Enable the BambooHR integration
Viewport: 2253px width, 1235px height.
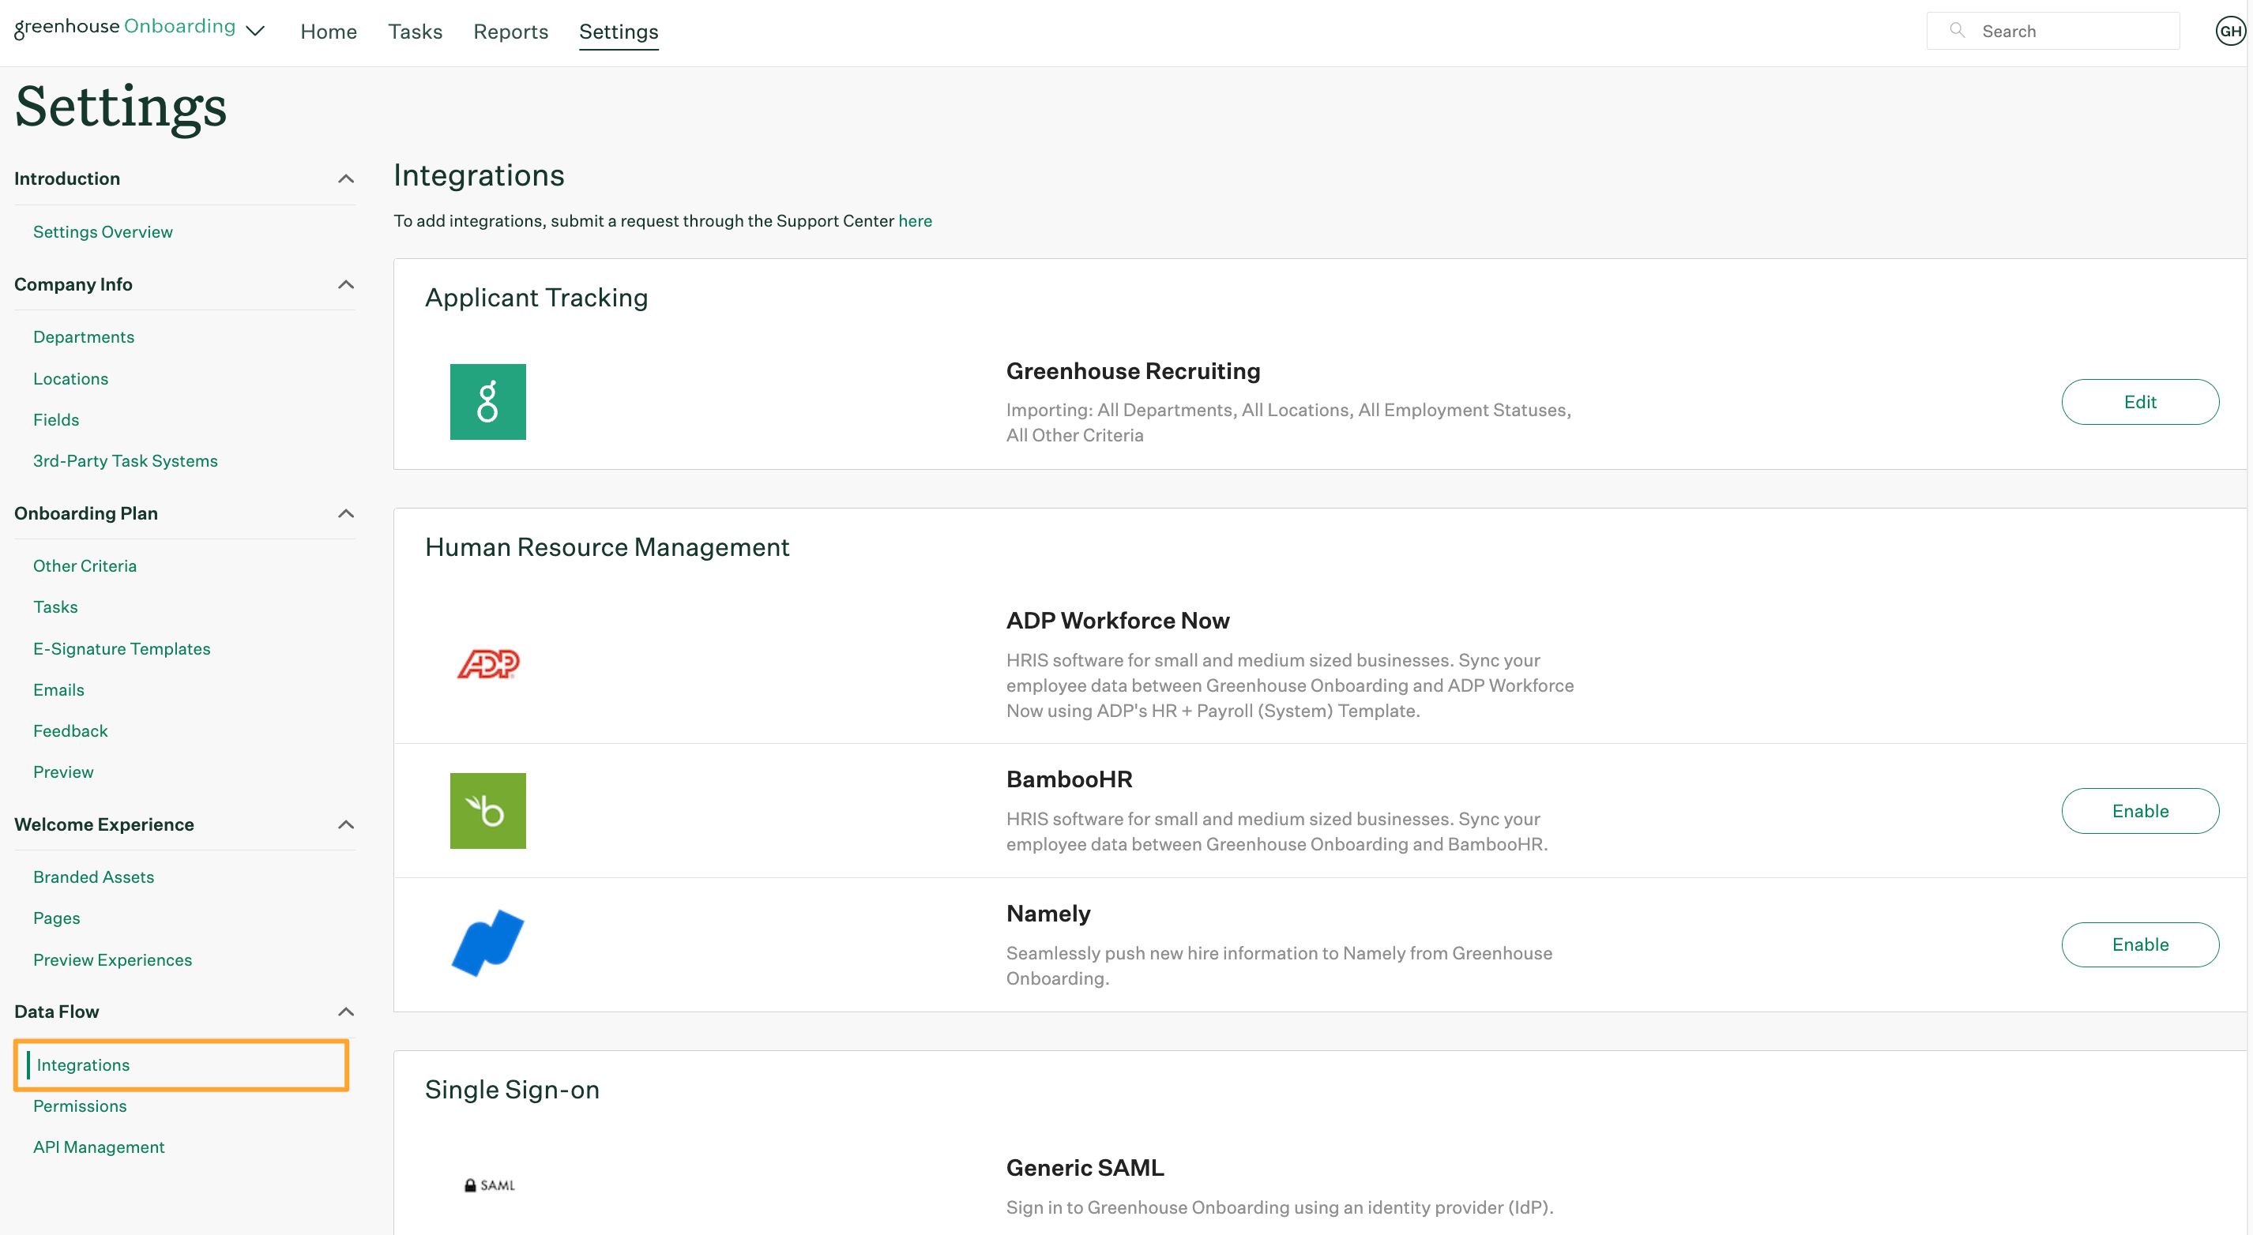point(2139,811)
